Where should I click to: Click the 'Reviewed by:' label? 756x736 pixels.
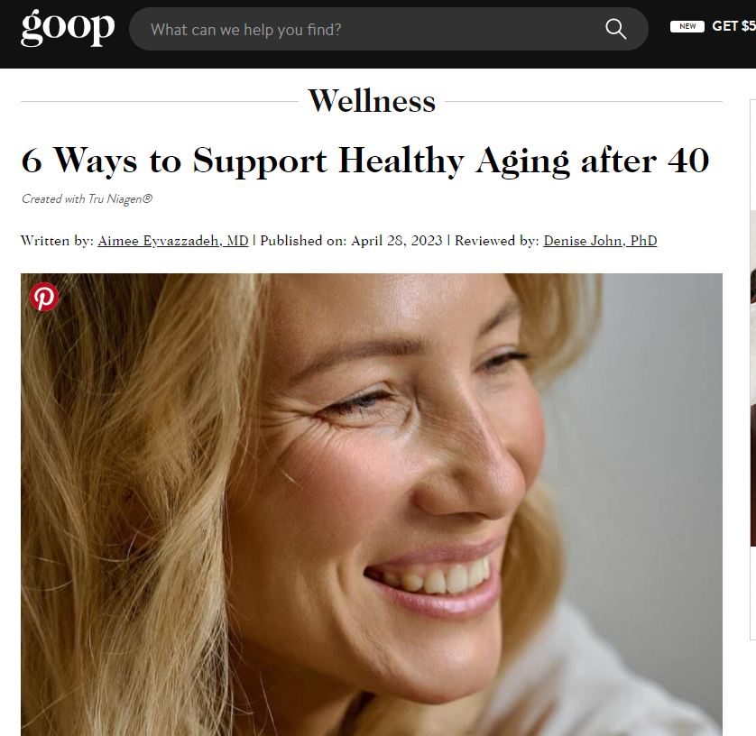[x=496, y=241]
